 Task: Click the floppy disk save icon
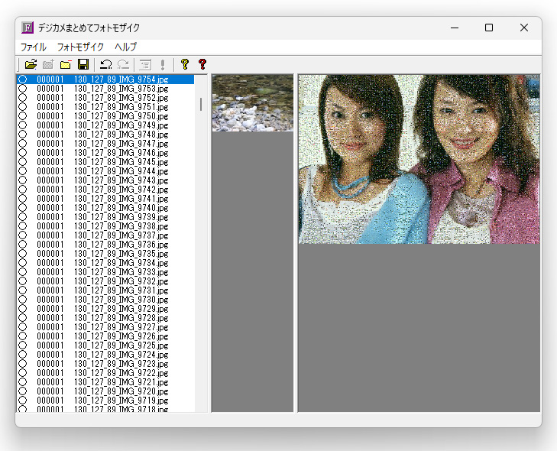tap(83, 64)
